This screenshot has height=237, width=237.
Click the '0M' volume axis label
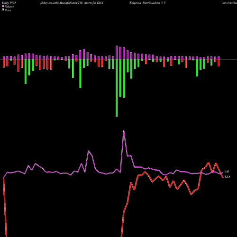(227, 172)
